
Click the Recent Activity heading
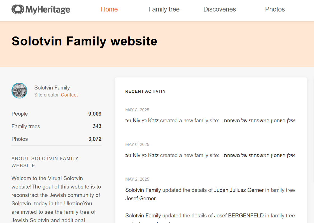point(145,91)
